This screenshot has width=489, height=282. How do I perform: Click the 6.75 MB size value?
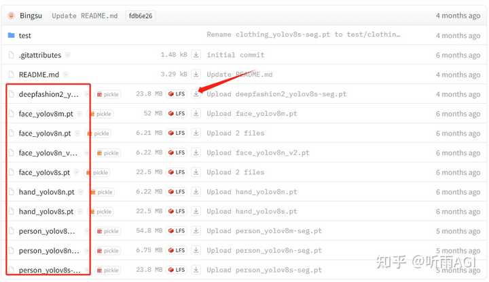(149, 250)
